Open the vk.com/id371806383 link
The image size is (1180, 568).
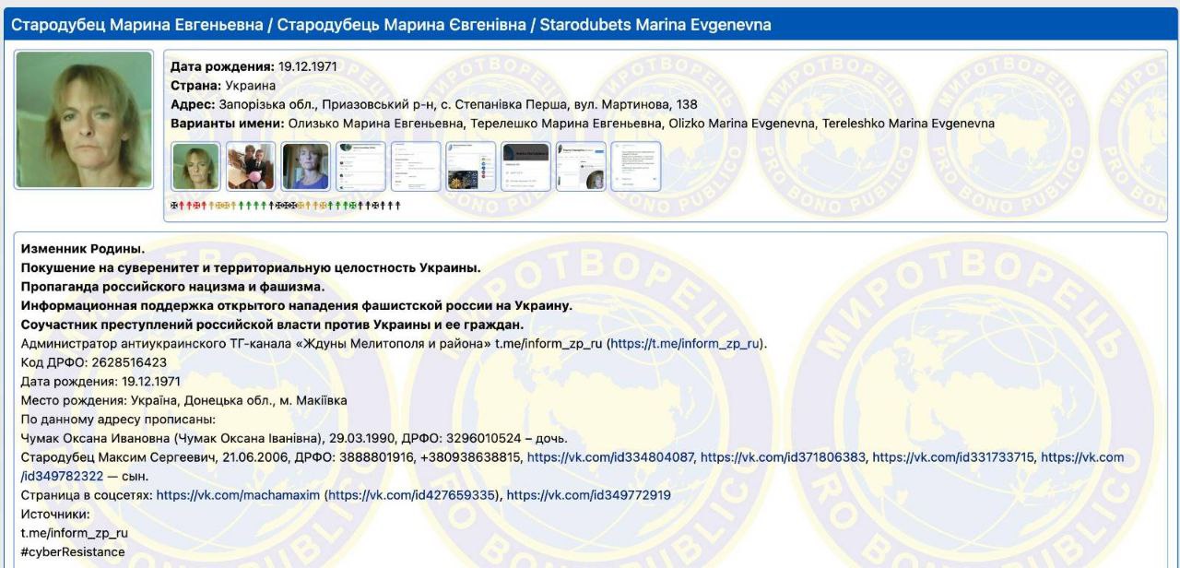pos(783,457)
